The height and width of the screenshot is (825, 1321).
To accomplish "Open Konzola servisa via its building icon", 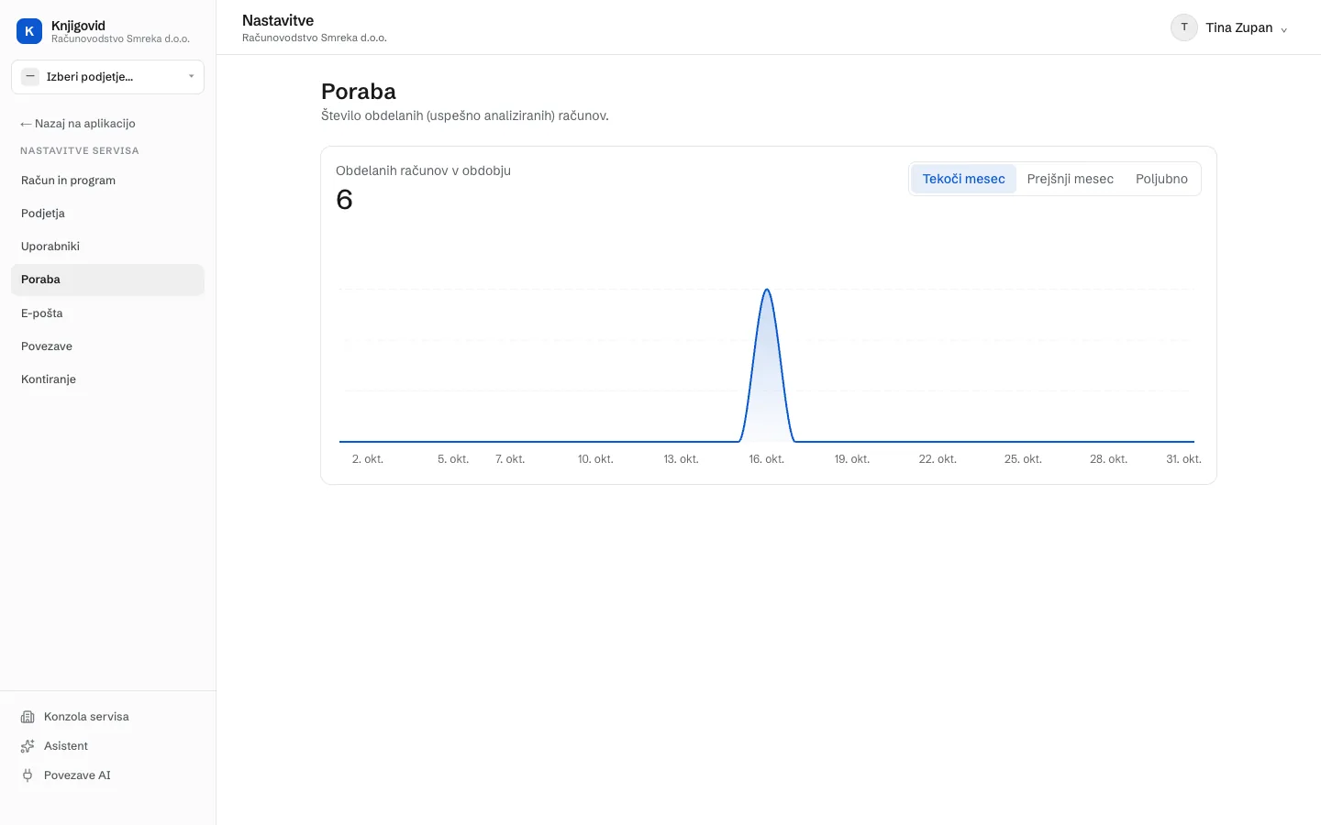I will pos(28,717).
